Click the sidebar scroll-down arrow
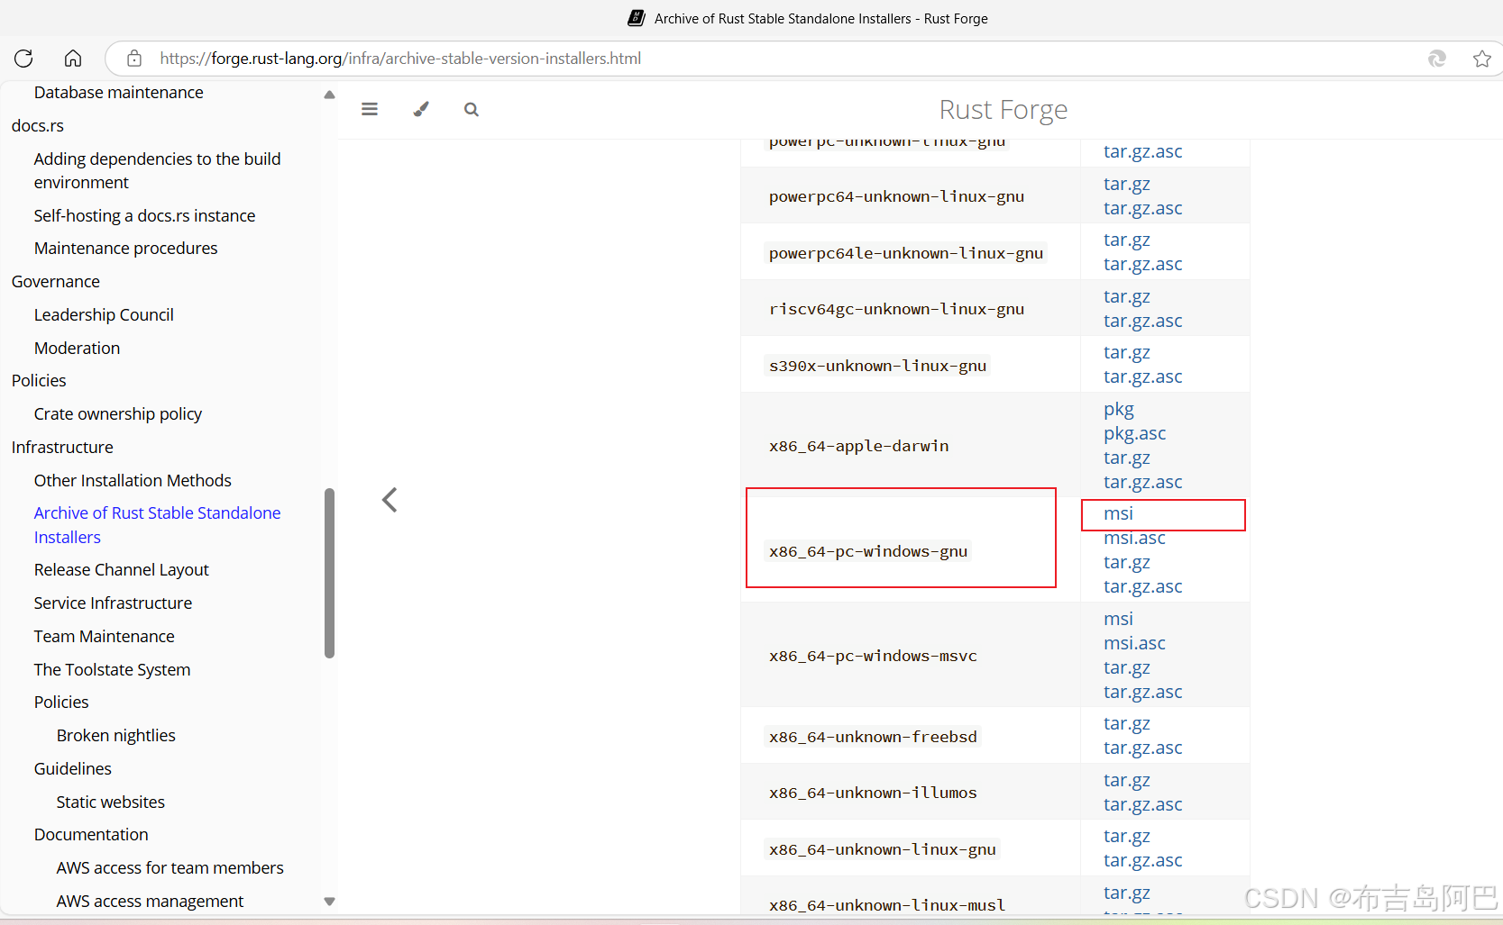 (329, 901)
